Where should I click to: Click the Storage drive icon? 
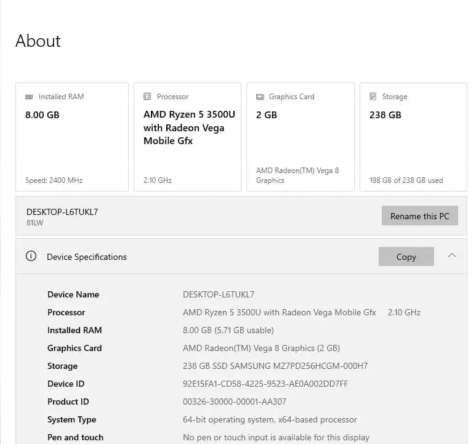click(373, 97)
